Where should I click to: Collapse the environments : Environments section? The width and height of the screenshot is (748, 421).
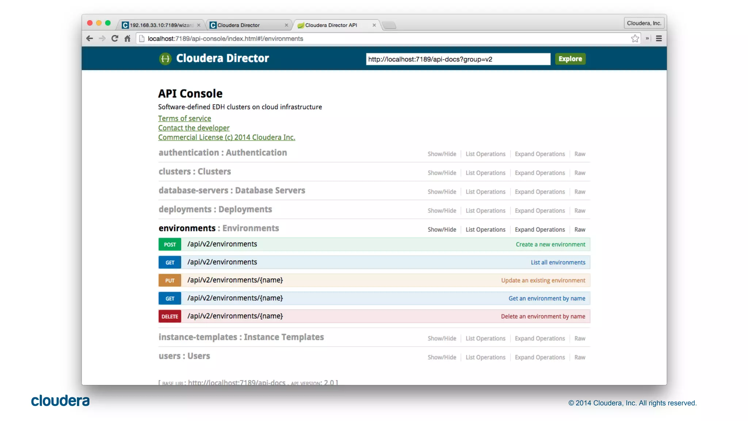[218, 228]
